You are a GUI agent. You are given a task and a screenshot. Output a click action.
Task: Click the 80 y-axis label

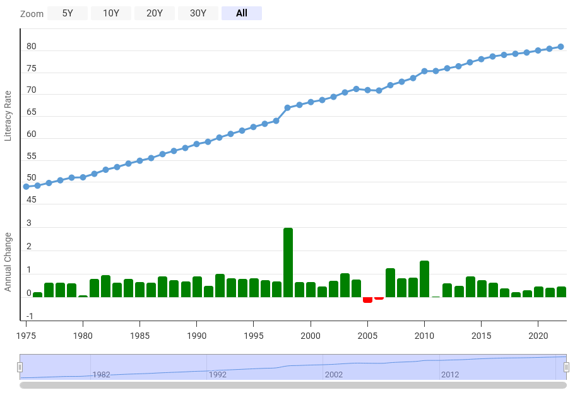32,46
